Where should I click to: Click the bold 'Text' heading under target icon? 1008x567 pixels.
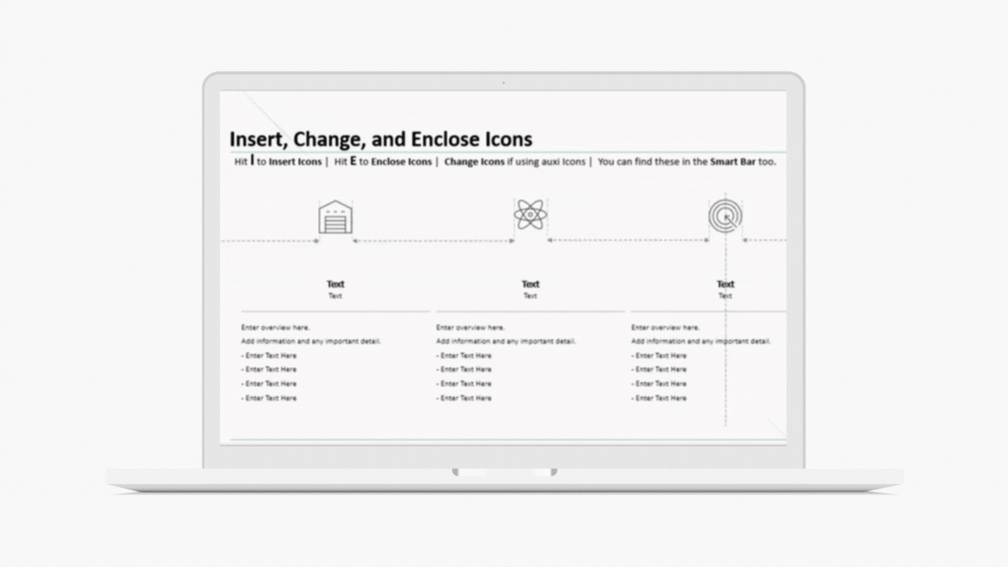point(725,284)
